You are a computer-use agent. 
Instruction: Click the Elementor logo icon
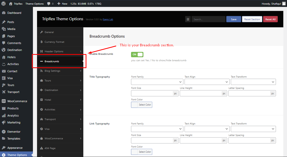click(4, 132)
